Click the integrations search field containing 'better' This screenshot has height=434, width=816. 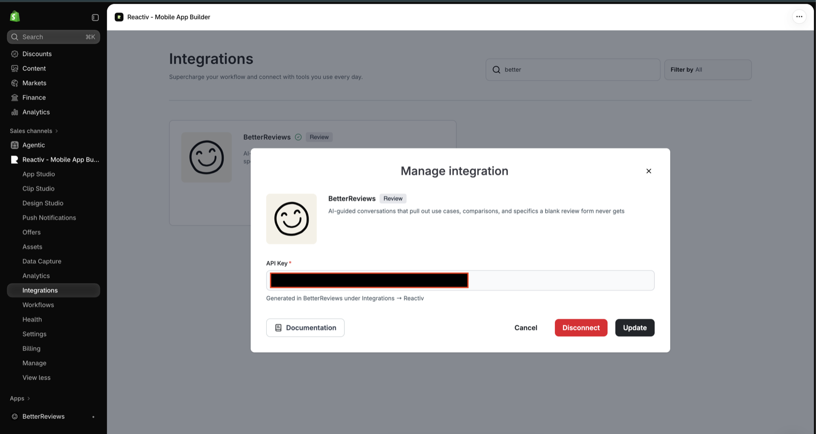pos(573,70)
